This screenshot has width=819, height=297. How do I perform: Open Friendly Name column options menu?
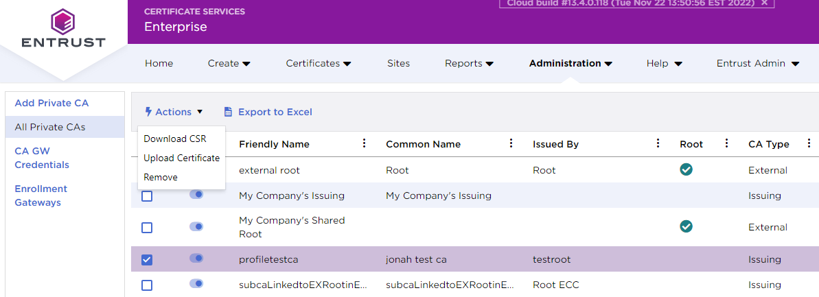click(365, 143)
